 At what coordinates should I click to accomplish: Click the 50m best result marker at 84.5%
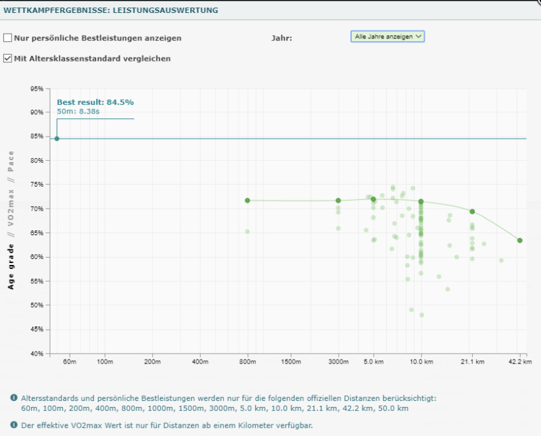coord(57,139)
